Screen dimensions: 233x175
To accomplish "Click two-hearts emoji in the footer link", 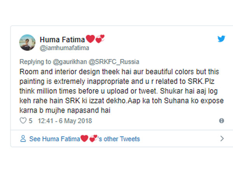I will pyautogui.click(x=93, y=139).
